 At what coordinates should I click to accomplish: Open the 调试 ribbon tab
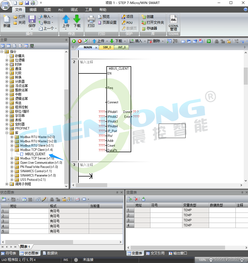click(x=74, y=10)
